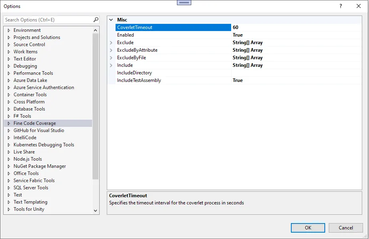Select the Source Control category

click(x=29, y=45)
